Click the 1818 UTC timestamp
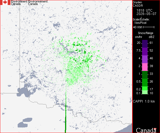Screen dimensions: 160x133 tap(145, 11)
